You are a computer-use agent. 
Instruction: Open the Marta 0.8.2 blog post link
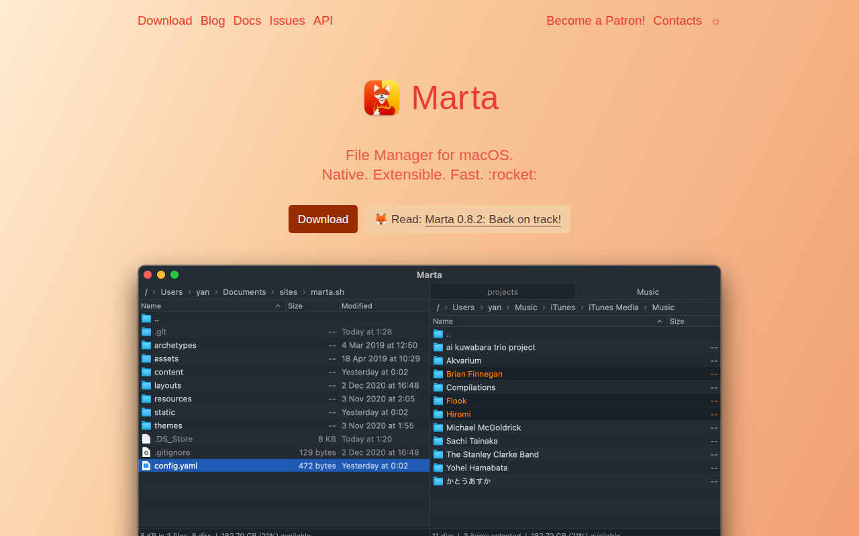click(493, 219)
